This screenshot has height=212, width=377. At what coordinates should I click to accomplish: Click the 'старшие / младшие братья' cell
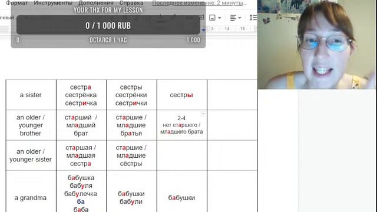coord(131,125)
